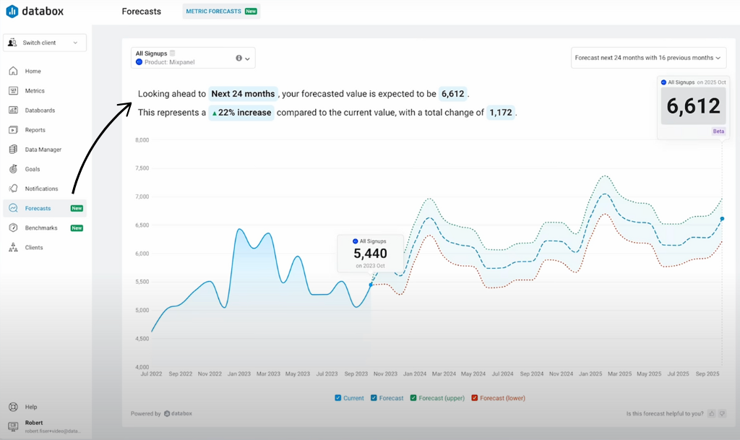The height and width of the screenshot is (440, 740).
Task: Click the Databox logo icon
Action: tap(12, 12)
